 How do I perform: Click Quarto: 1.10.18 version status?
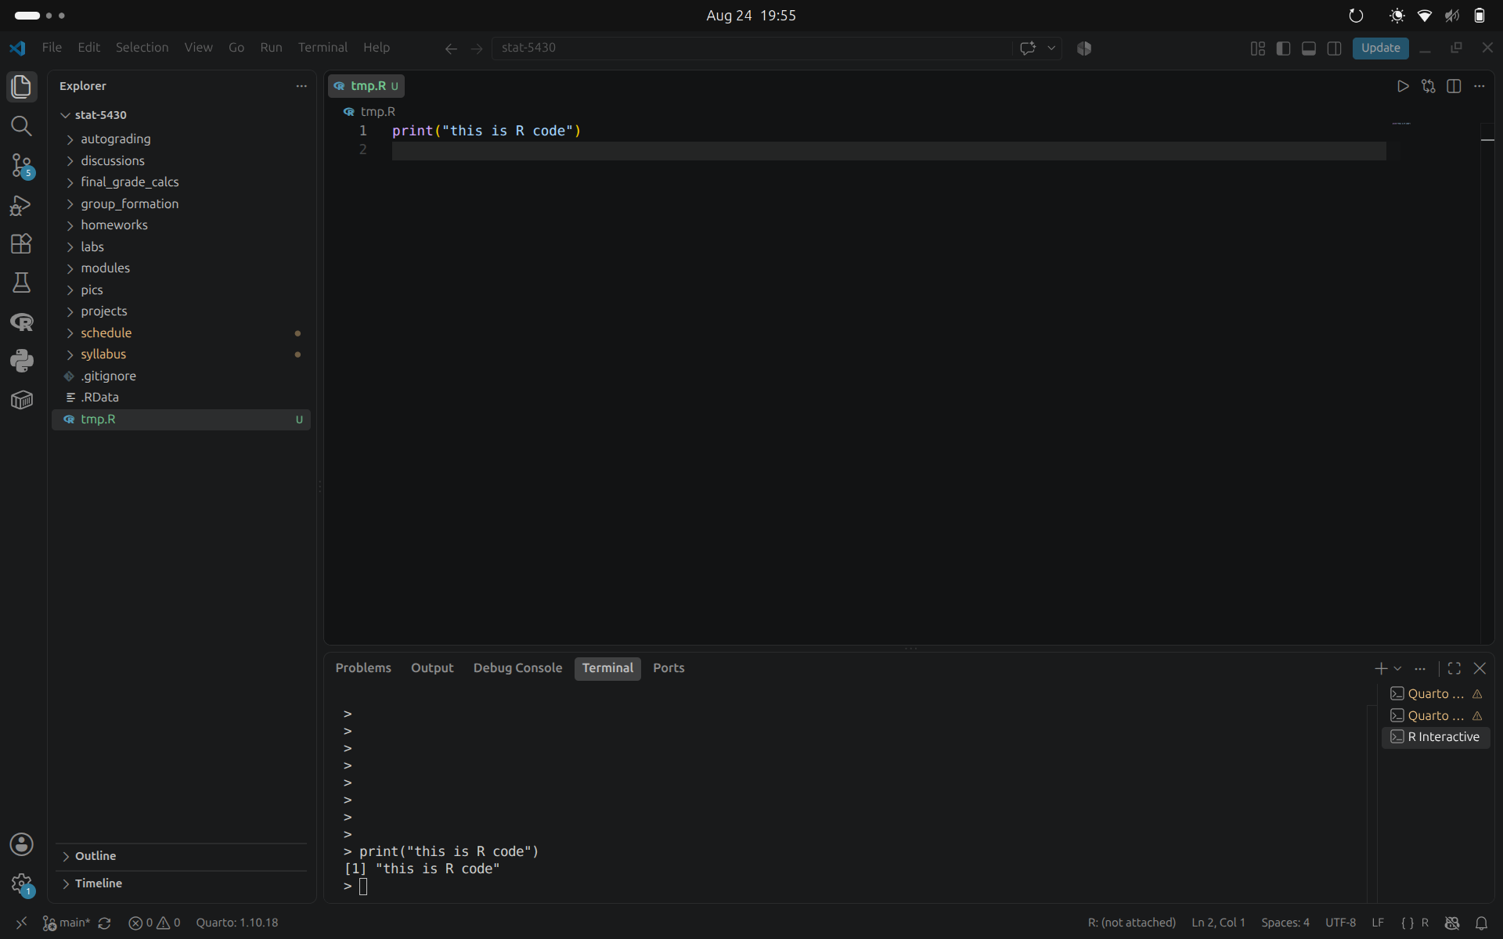(236, 923)
